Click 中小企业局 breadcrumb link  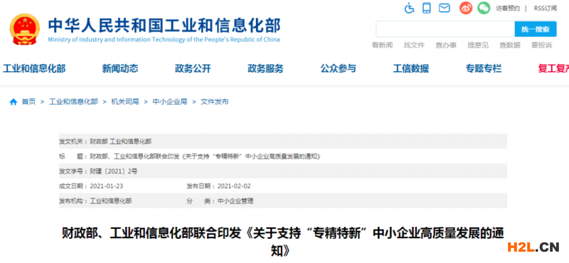170,102
